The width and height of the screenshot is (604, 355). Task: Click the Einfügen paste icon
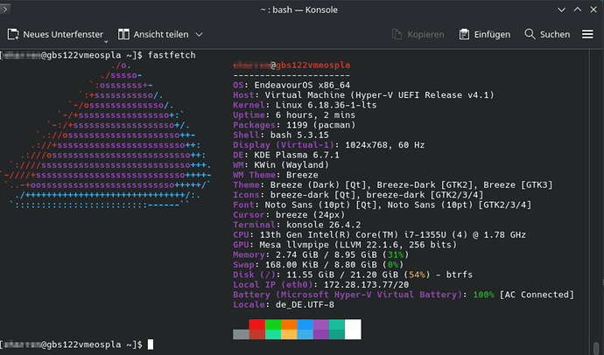click(464, 34)
